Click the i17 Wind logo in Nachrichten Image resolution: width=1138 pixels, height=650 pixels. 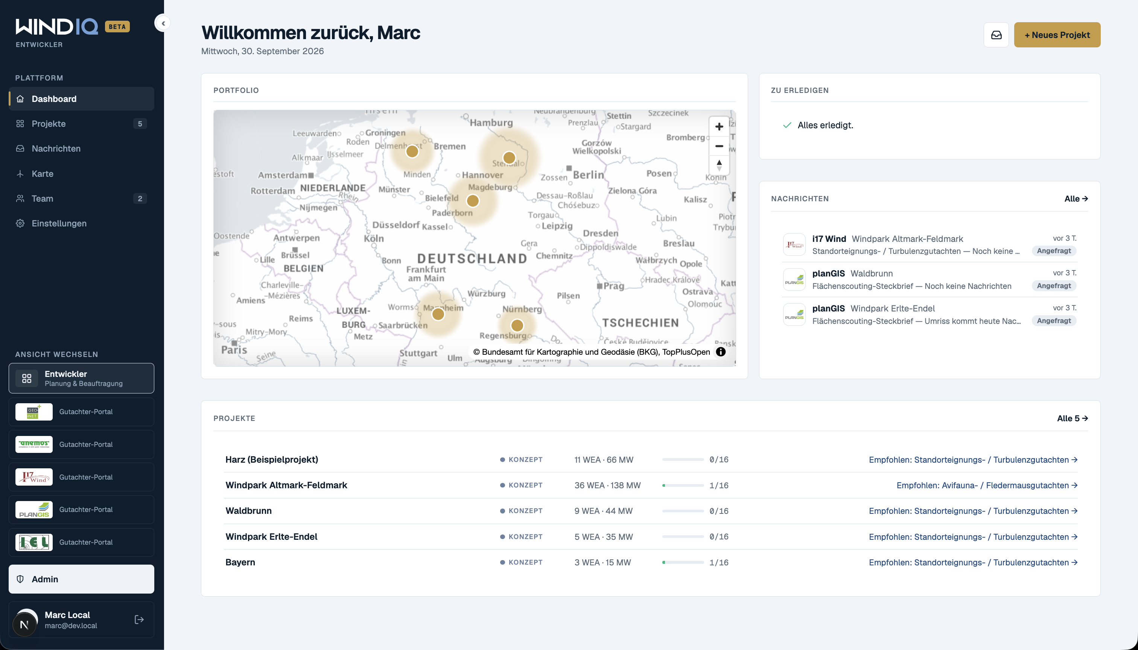coord(794,244)
